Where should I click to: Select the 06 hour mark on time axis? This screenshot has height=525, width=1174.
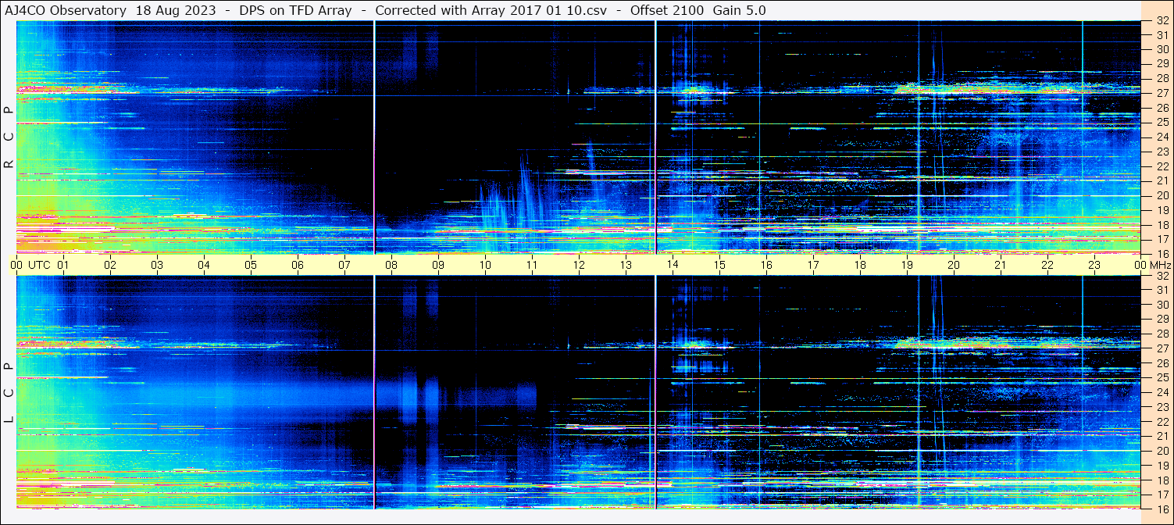[x=298, y=265]
